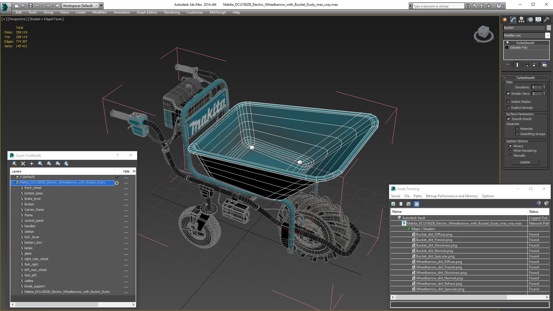
Task: Open Communication Center satellite icon
Action: [x=482, y=6]
